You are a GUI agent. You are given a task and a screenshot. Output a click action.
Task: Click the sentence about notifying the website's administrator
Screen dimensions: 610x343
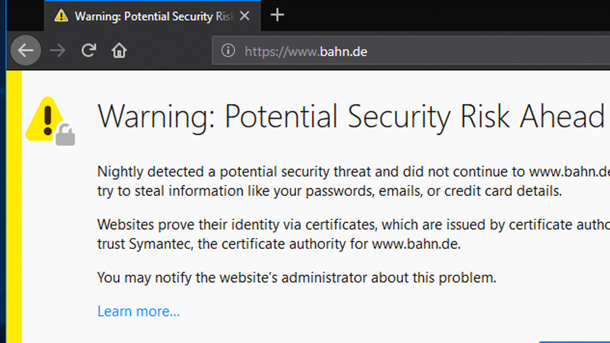(297, 277)
